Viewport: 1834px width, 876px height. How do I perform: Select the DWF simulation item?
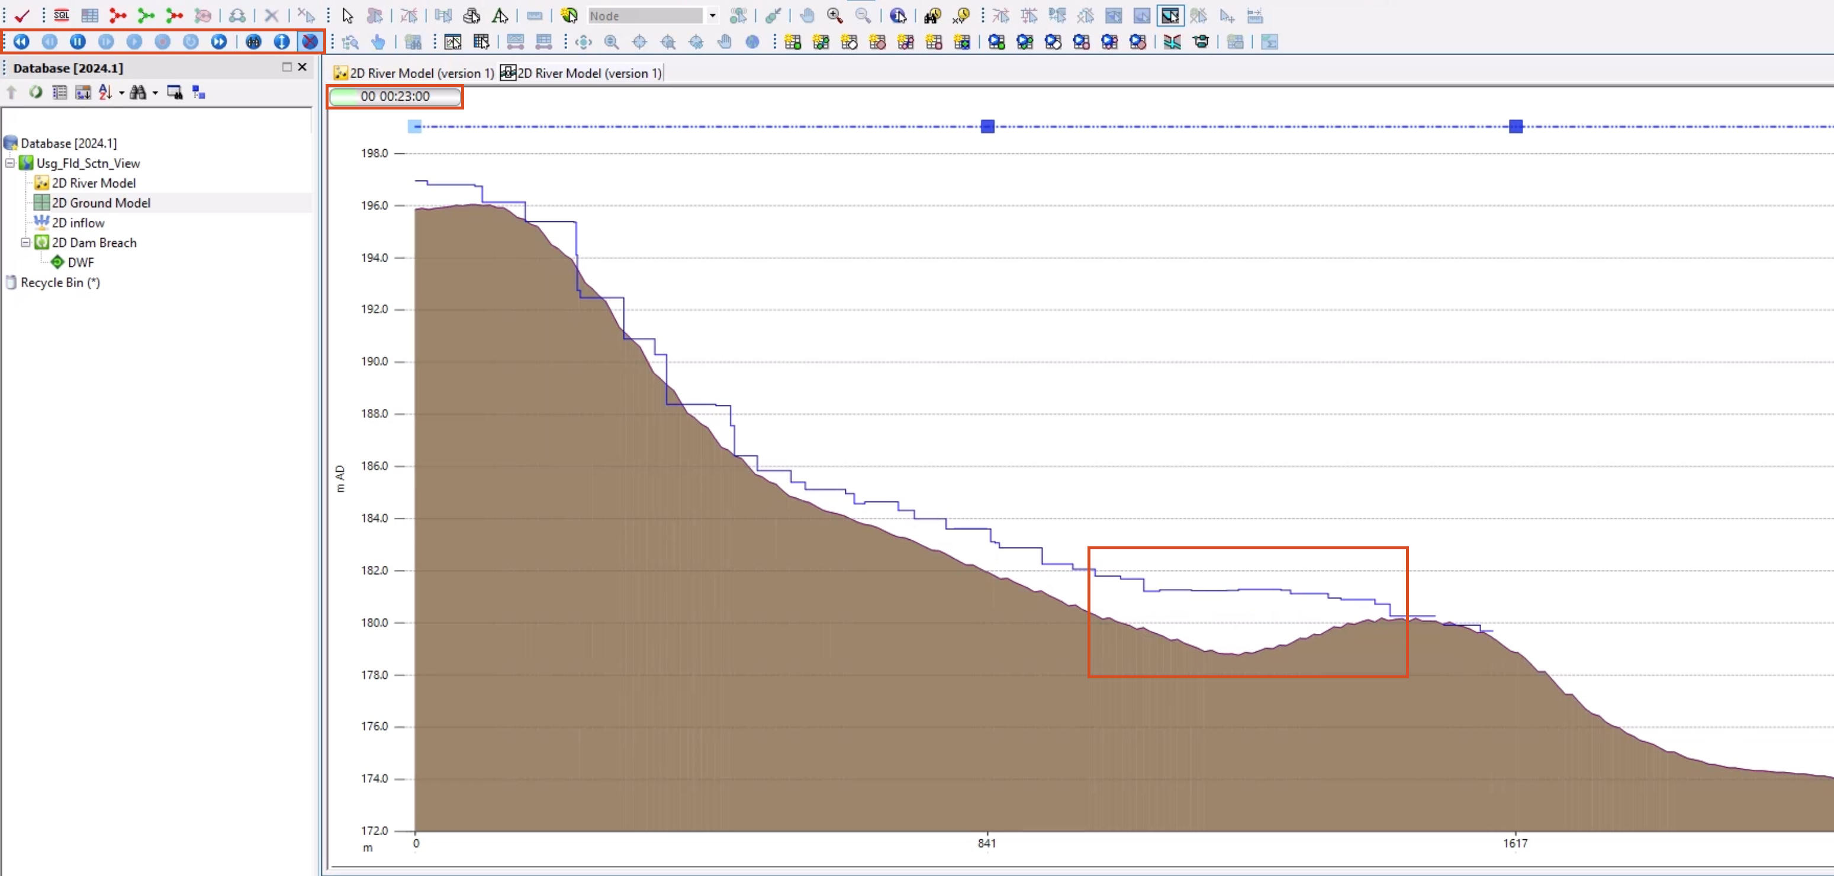[81, 263]
